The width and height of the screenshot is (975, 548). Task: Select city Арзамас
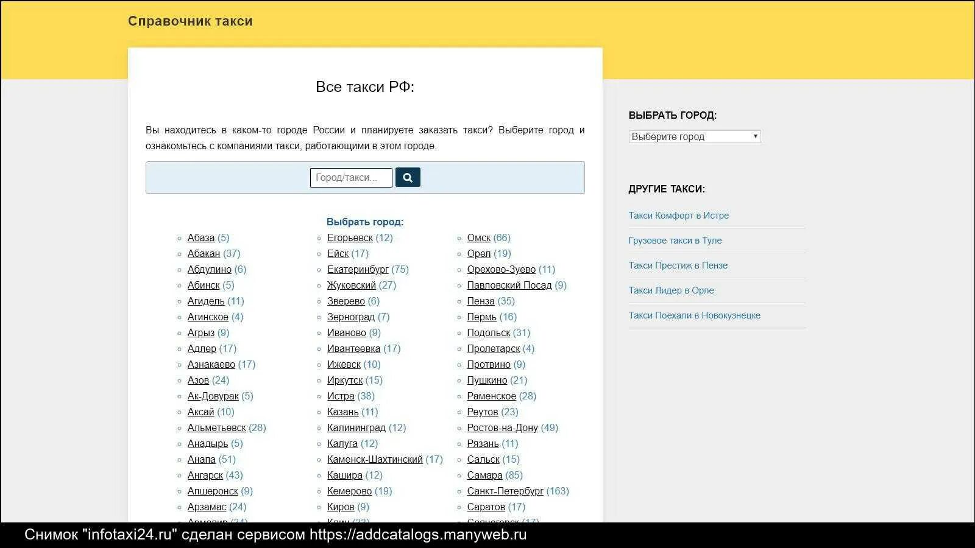(x=207, y=507)
